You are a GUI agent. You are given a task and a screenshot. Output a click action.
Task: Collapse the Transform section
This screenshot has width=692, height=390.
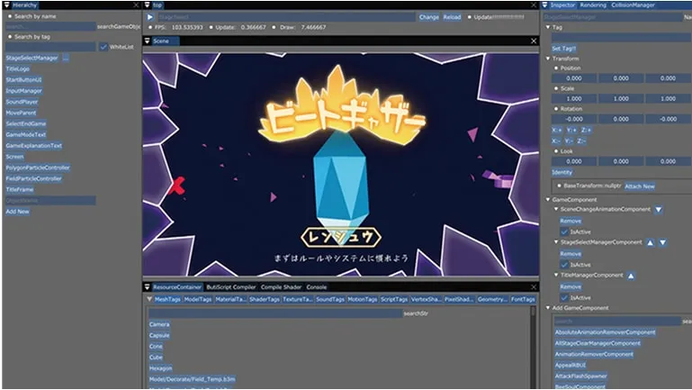click(x=548, y=59)
